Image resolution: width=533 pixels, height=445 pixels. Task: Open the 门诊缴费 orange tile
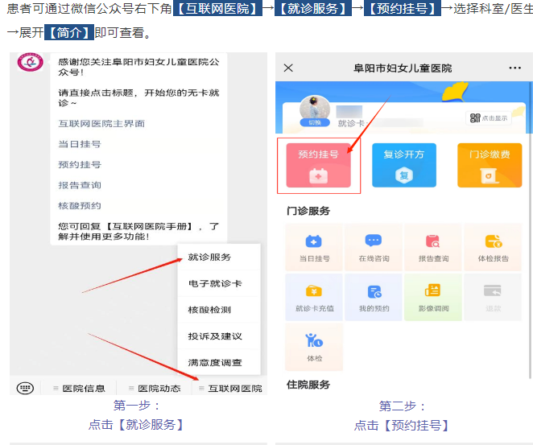490,165
